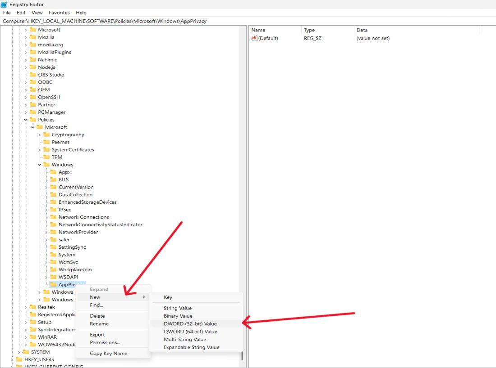Click the WinRAR folder icon

[x=32, y=337]
